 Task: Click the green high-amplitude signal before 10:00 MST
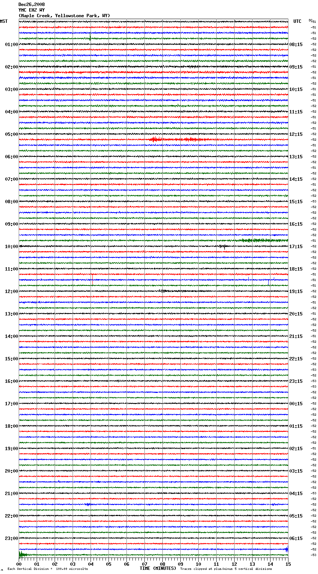point(264,240)
